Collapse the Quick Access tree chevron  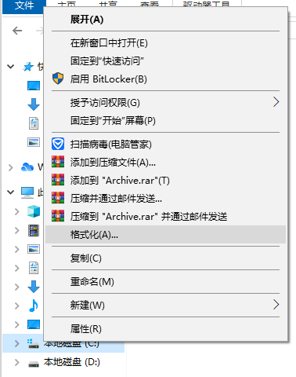tap(10, 67)
